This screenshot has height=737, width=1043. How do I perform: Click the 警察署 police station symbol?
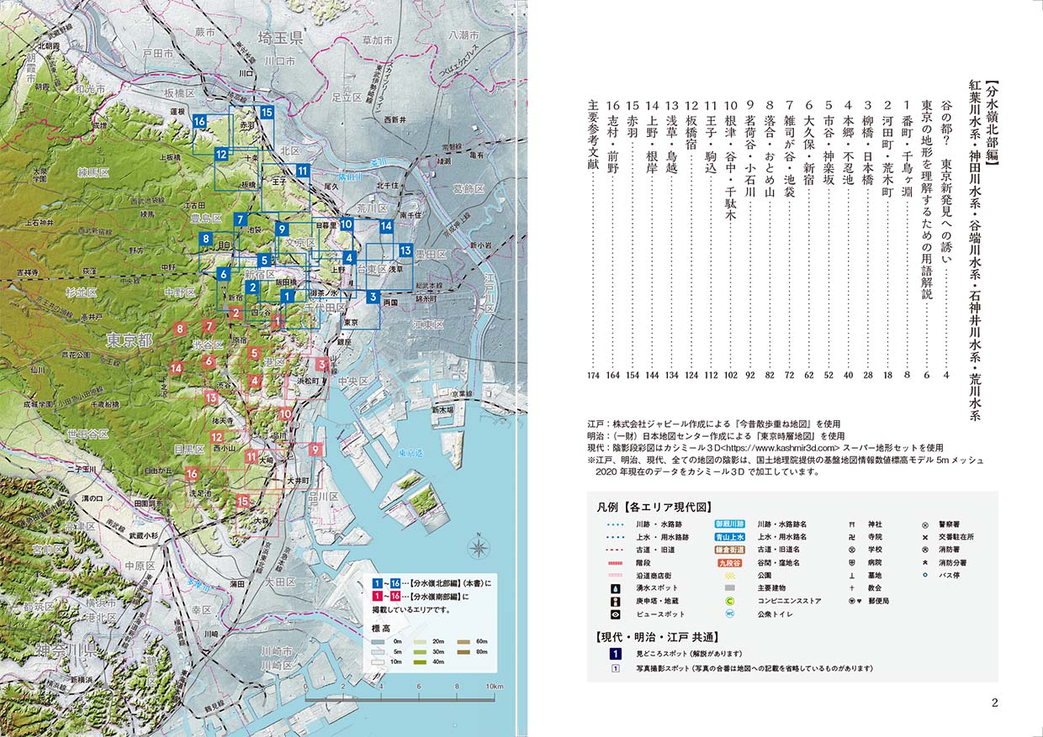point(924,524)
